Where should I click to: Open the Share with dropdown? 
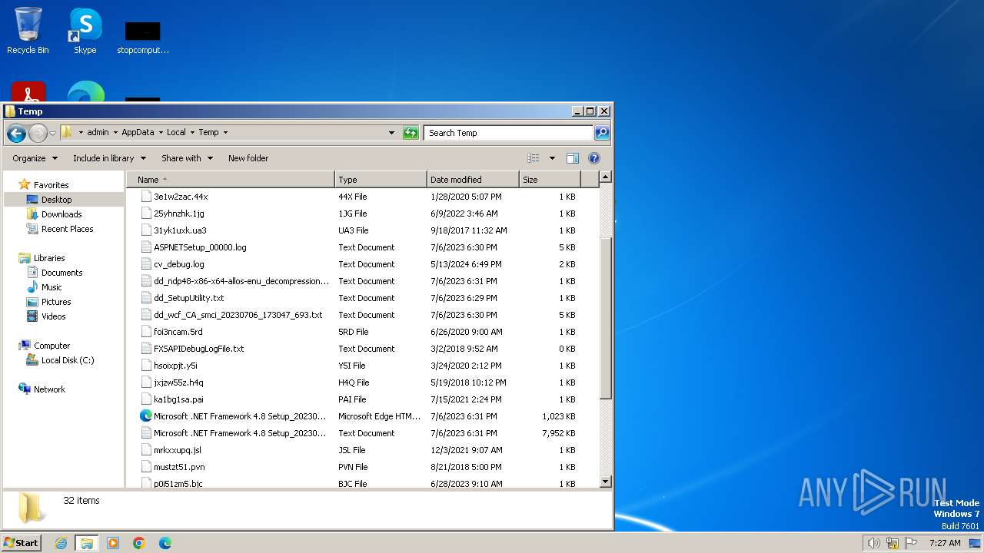tap(187, 158)
